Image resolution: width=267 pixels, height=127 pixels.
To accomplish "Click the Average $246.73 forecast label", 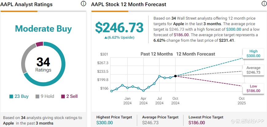I will click(253, 70).
